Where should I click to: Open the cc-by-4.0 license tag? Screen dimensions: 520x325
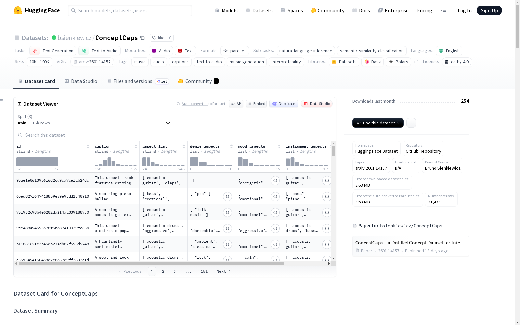click(457, 62)
